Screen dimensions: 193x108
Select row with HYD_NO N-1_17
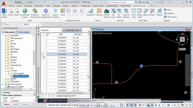pos(67,57)
